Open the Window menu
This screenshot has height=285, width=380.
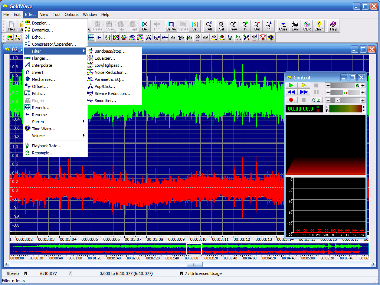[90, 14]
